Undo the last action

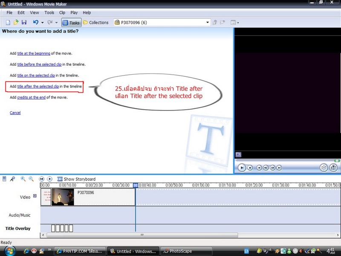pos(36,23)
